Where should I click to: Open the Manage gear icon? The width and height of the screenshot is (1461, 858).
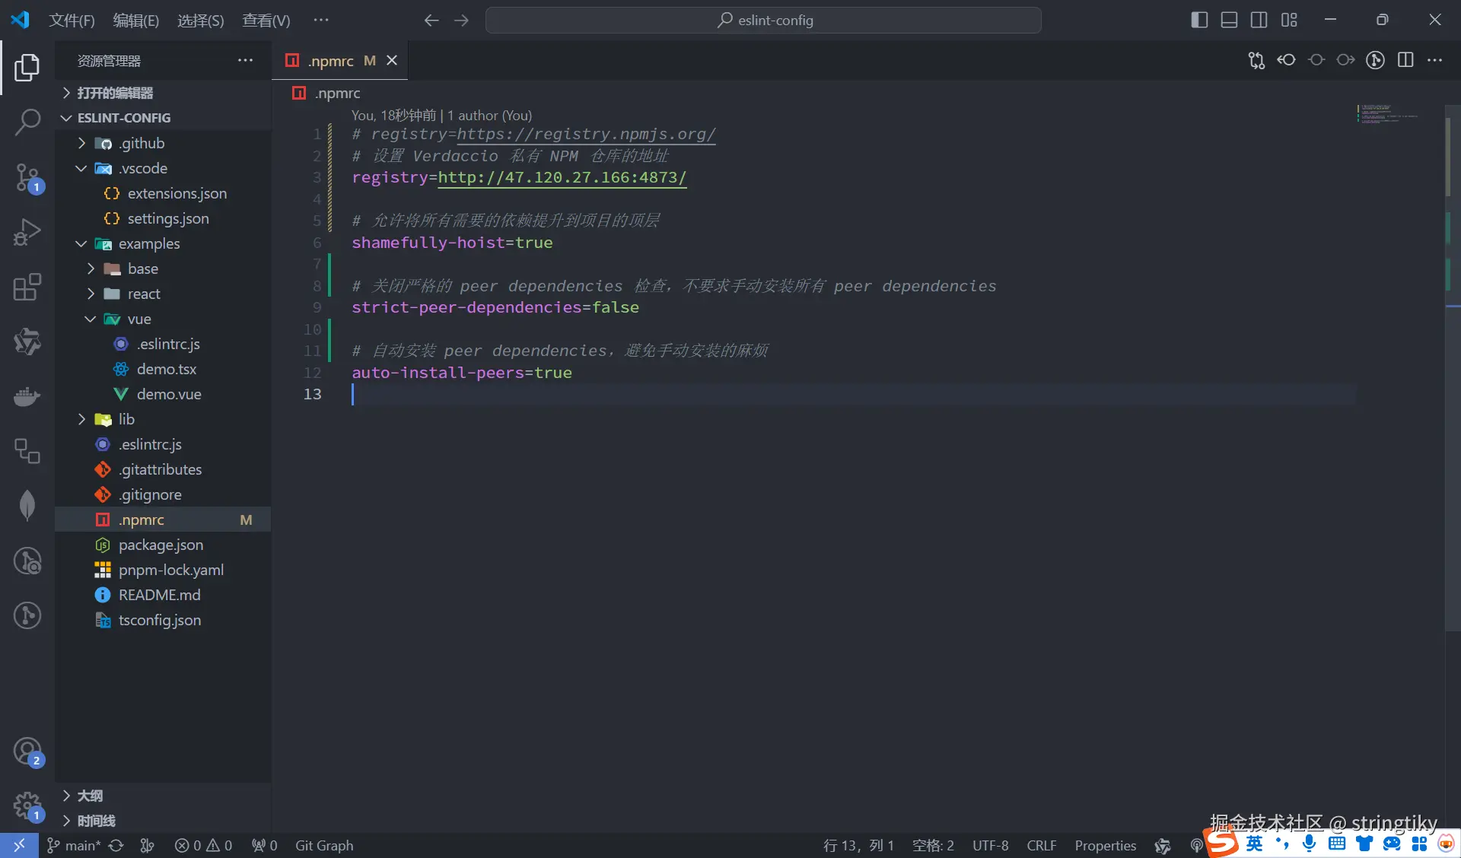(x=27, y=806)
